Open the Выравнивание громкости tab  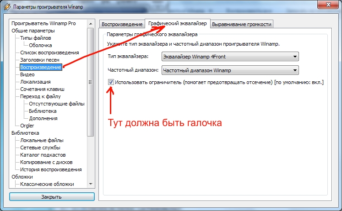(241, 24)
